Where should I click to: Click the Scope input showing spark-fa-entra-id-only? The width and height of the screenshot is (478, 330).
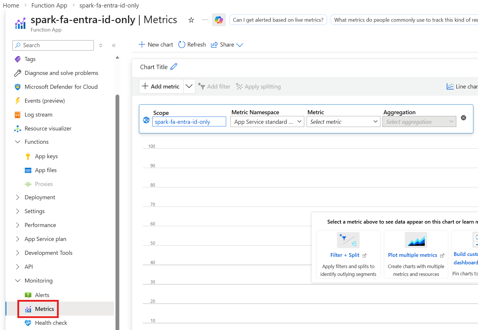[x=189, y=121]
